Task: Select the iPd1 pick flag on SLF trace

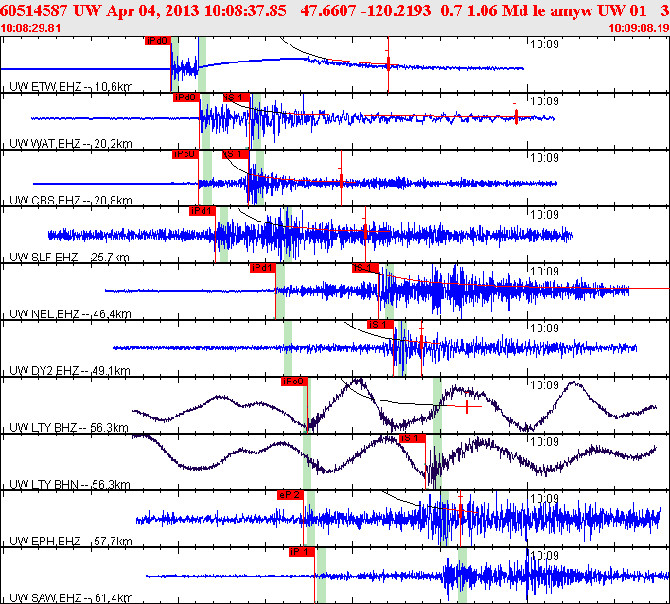Action: click(x=203, y=212)
